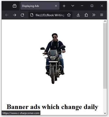Click the vertical scrollbar thumb
109x117 pixels.
pos(105,56)
